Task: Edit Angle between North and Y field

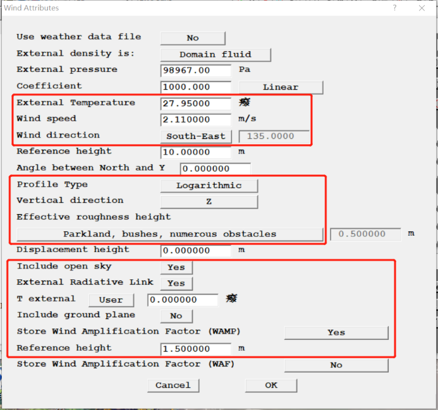Action: [x=216, y=169]
